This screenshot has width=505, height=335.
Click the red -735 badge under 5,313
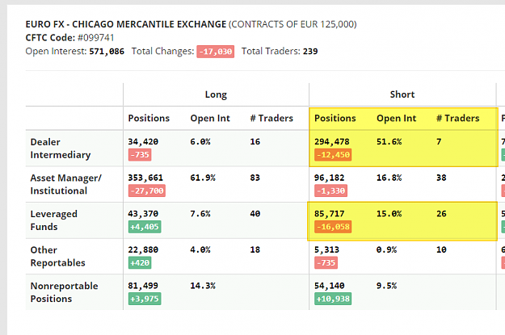coord(326,263)
